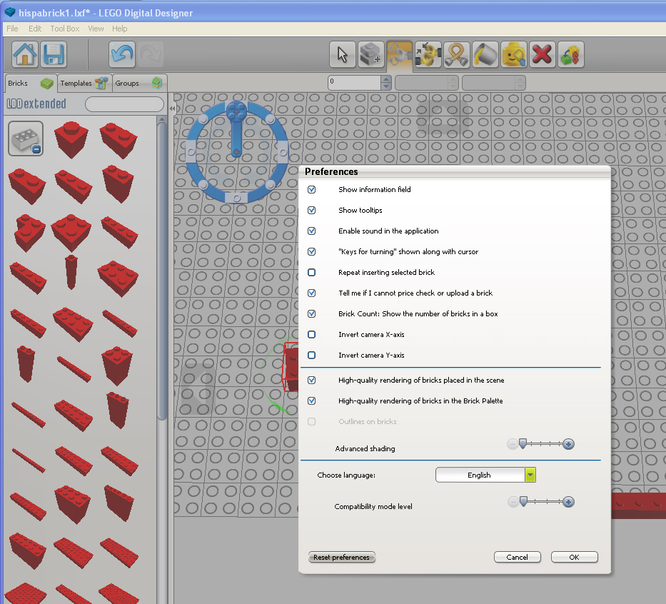Adjust the Advanced shading slider handle
The width and height of the screenshot is (666, 604).
click(523, 444)
